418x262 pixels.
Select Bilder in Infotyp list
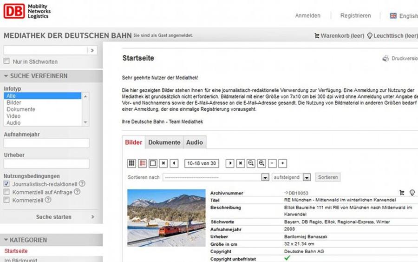42,102
